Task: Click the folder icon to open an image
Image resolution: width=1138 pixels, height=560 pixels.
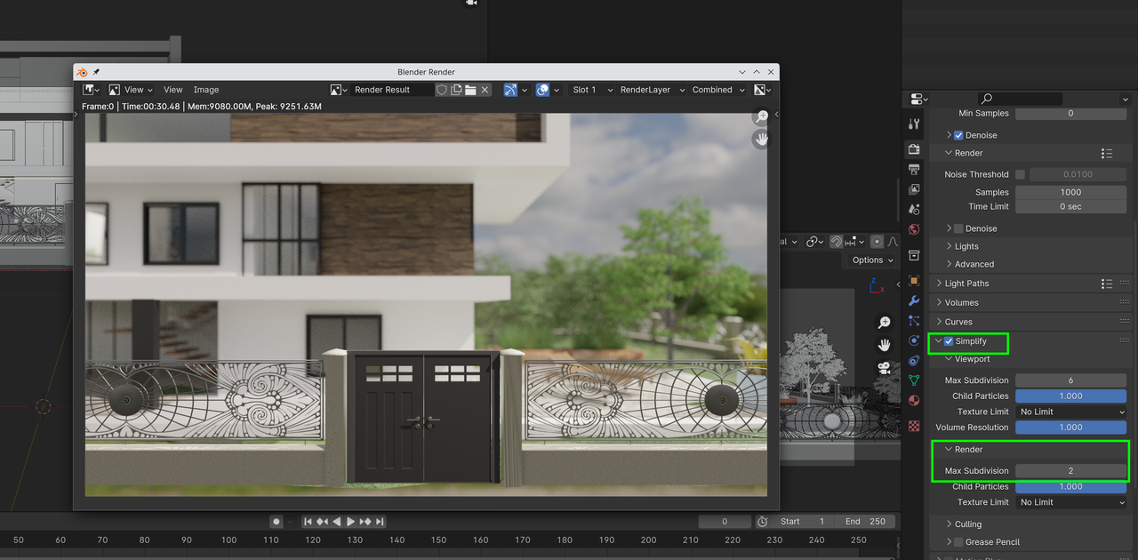Action: point(469,89)
